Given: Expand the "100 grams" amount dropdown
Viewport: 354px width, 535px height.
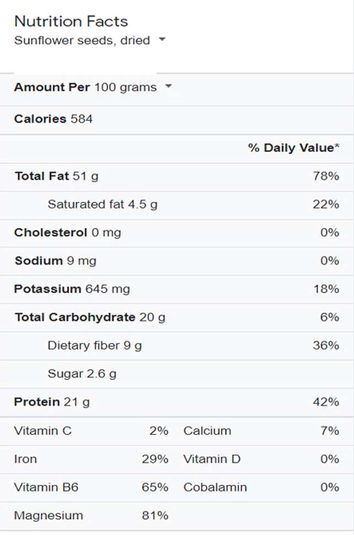Looking at the screenshot, I should tap(126, 87).
